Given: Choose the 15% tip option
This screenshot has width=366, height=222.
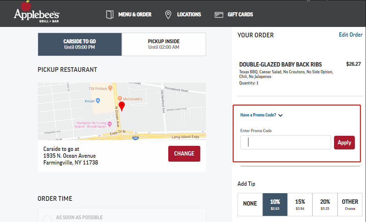Looking at the screenshot, I should click(300, 204).
